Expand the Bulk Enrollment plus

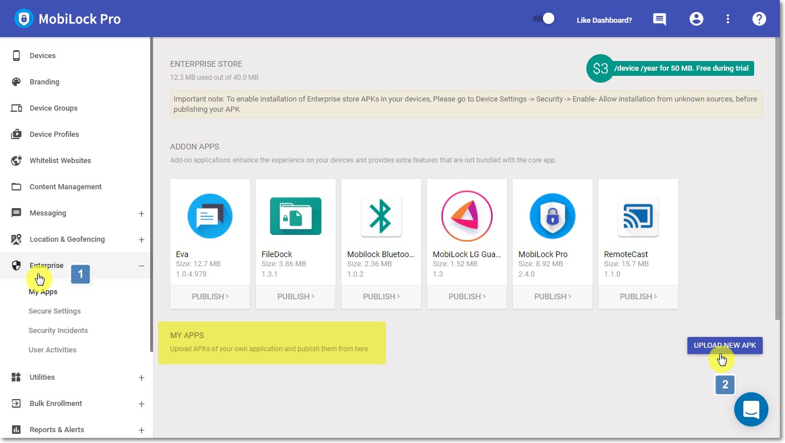point(142,404)
